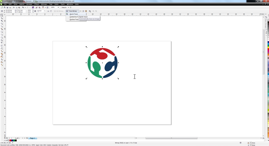Open the Text menu
Viewport: 269px width, 146px height.
(x=50, y=4)
